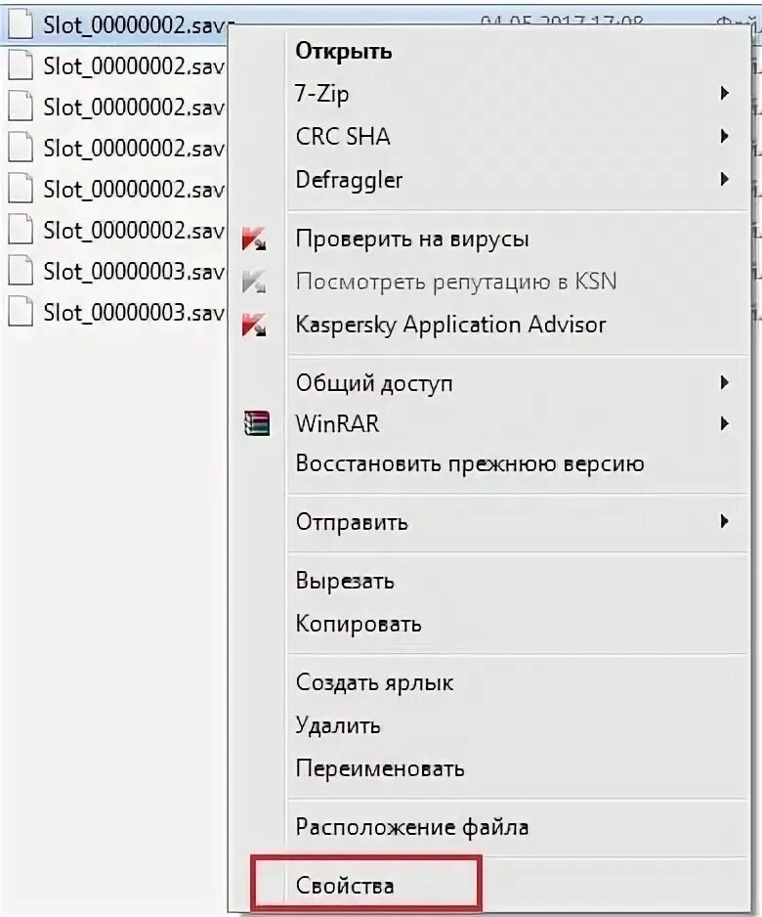Select Создать ярлык menu item
The image size is (762, 917).
[374, 682]
